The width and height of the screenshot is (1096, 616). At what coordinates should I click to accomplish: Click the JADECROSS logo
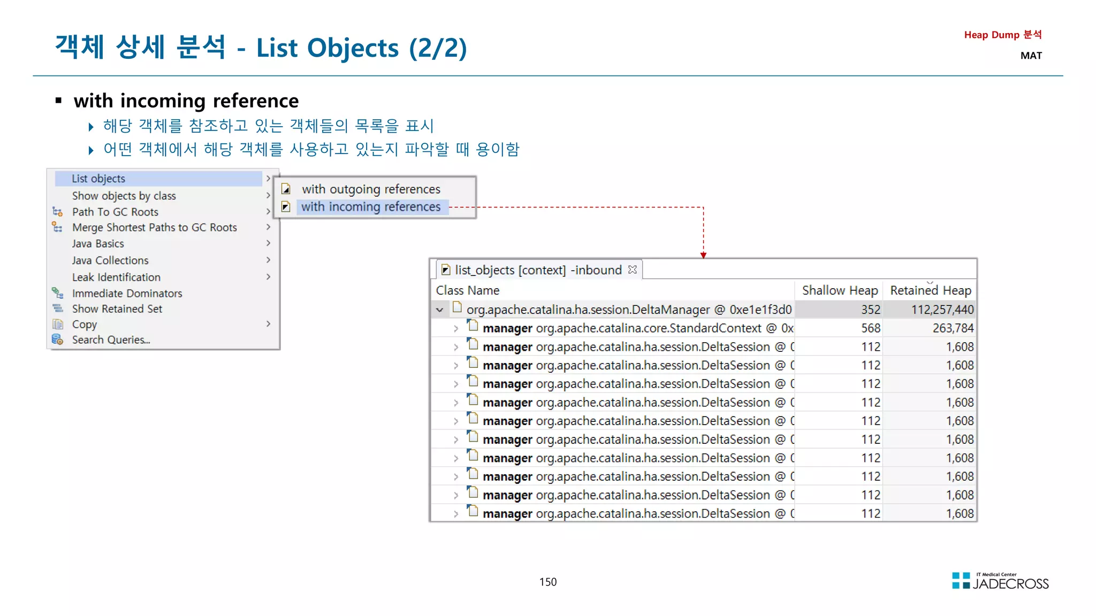[x=1000, y=581]
